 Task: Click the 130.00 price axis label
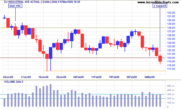(x=171, y=20)
